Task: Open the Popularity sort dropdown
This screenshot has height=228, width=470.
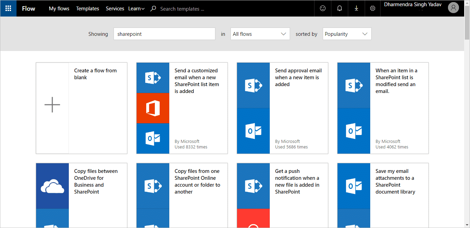Action: pos(347,34)
